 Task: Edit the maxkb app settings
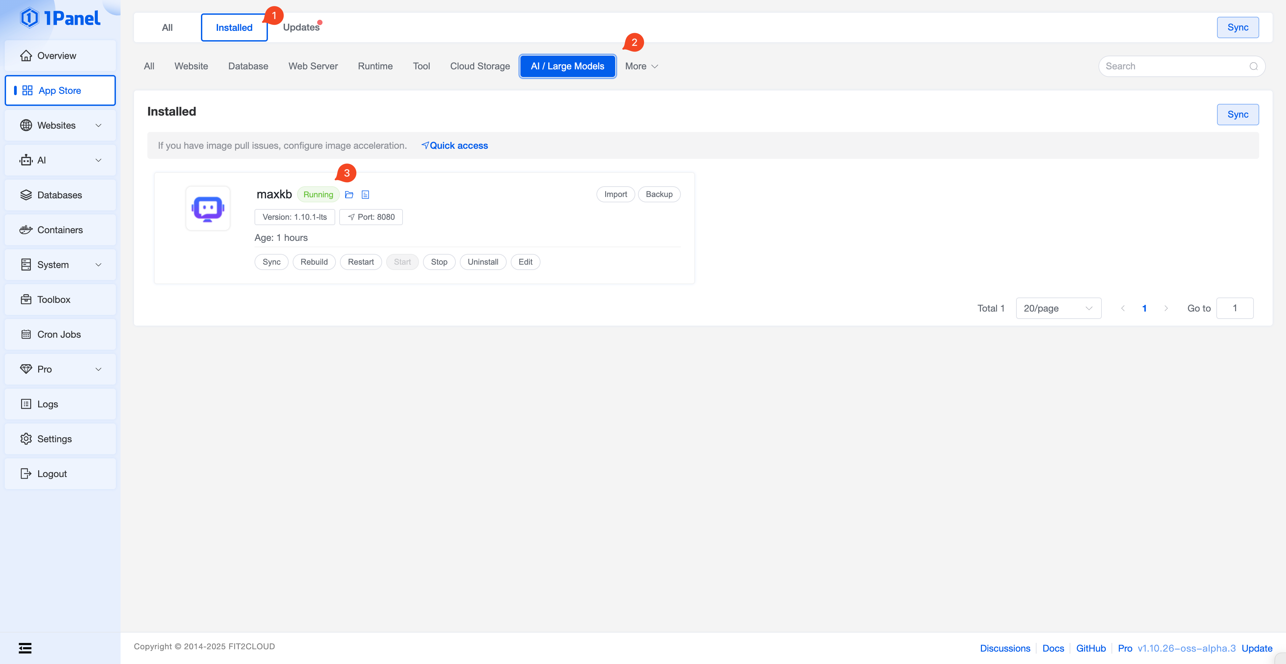point(525,262)
